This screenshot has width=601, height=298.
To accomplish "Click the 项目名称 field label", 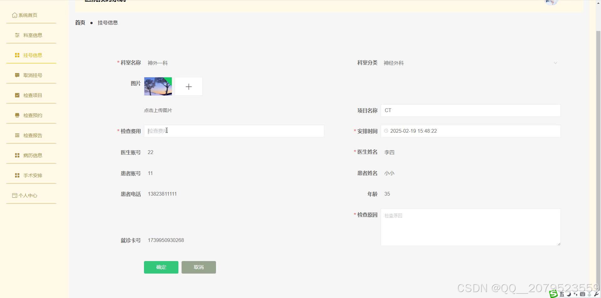I will coord(367,110).
